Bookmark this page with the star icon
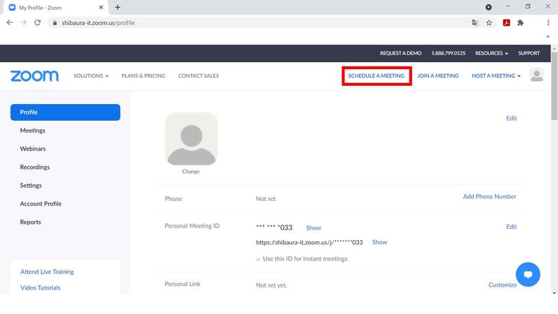This screenshot has height=314, width=558. click(x=489, y=23)
